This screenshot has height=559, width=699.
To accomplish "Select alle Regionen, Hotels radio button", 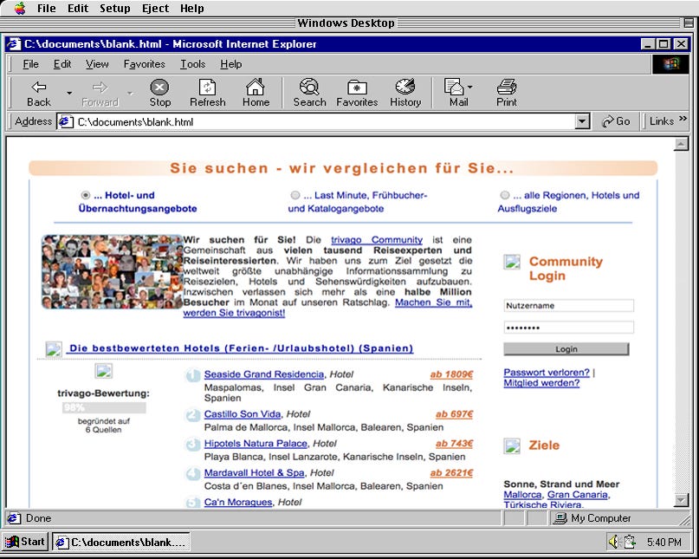I will [504, 195].
